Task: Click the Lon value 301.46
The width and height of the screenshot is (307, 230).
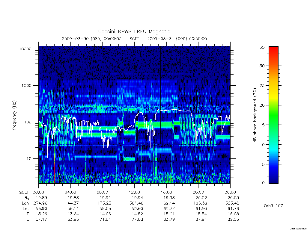Action: pos(136,203)
